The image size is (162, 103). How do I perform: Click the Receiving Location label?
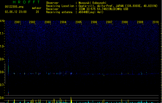pyautogui.click(x=60, y=6)
